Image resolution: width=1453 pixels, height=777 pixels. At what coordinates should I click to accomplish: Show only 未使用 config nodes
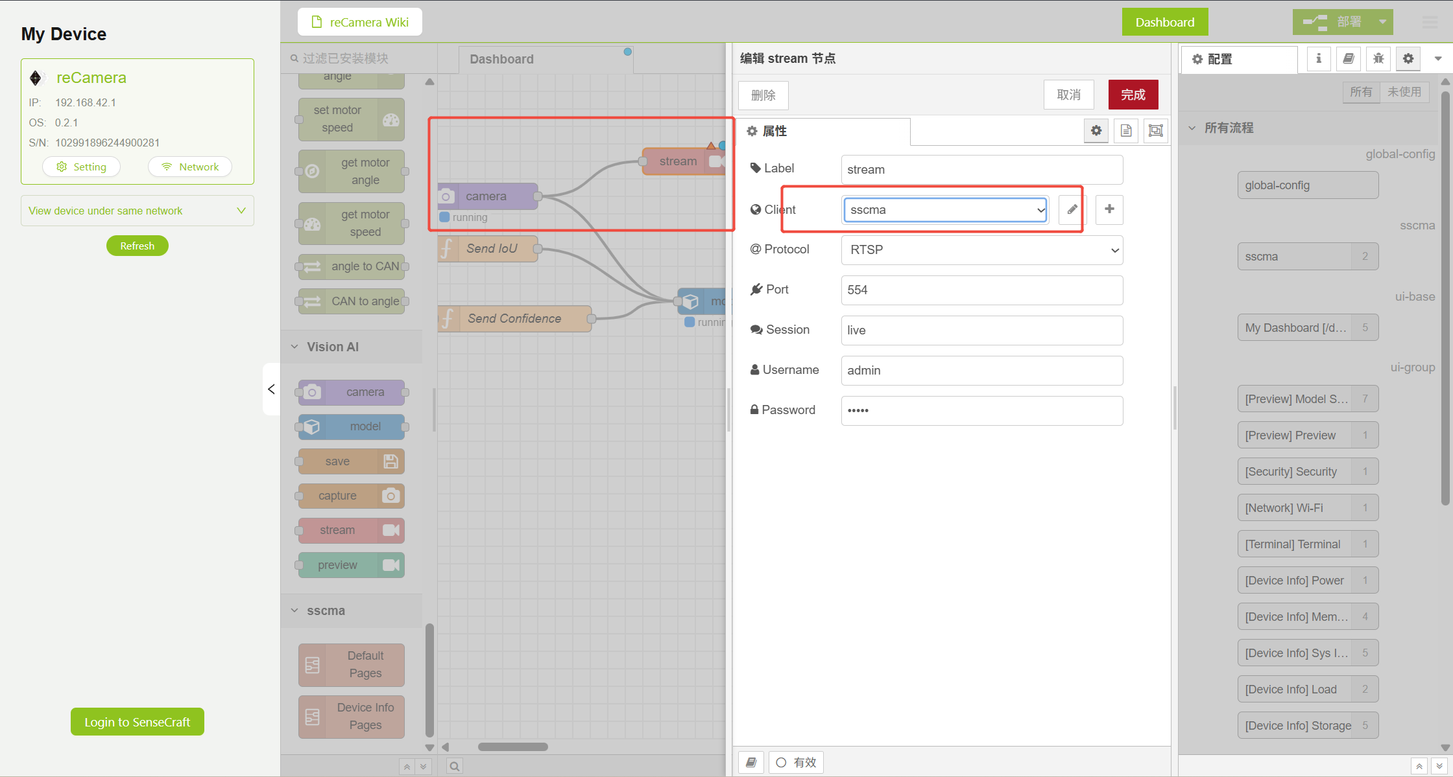point(1404,92)
